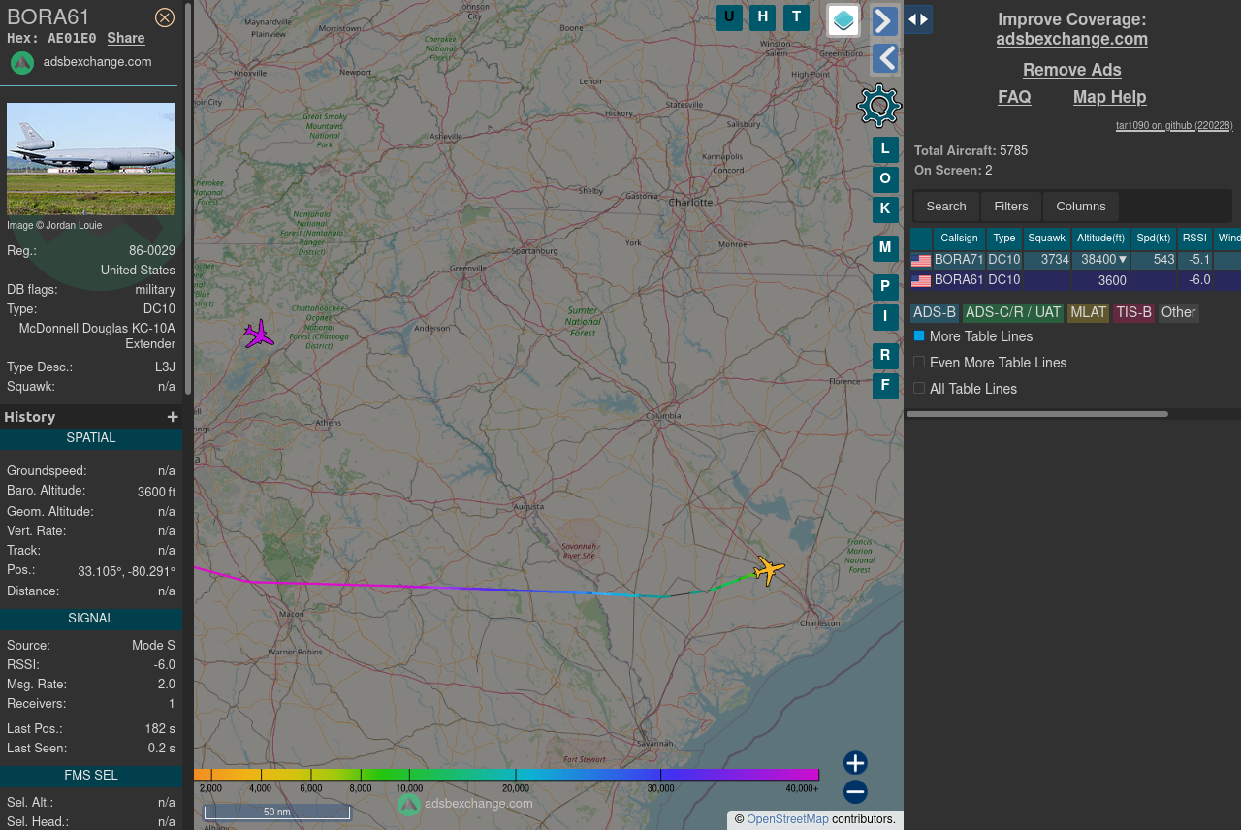Open adsbexchange.com improve coverage link
Image resolution: width=1241 pixels, height=830 pixels.
pos(1072,39)
